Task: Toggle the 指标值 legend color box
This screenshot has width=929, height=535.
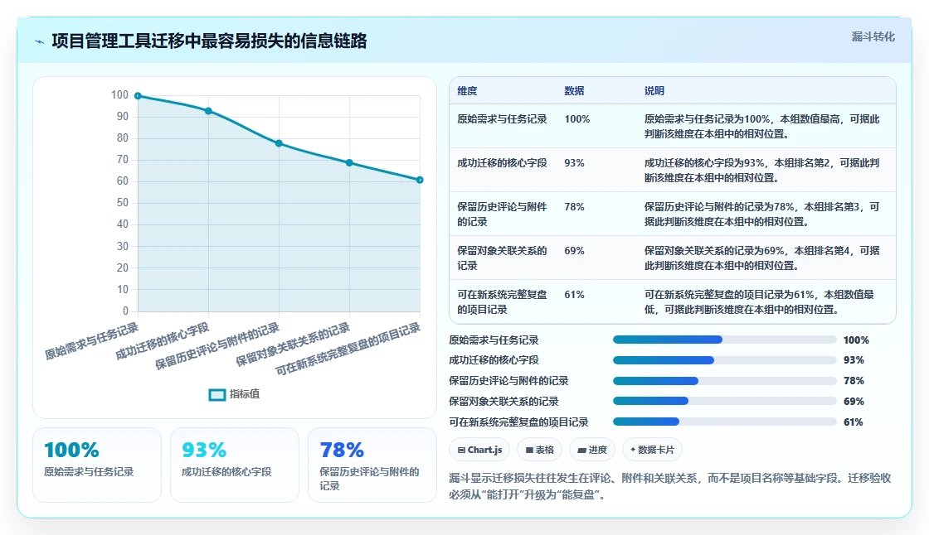Action: tap(216, 395)
